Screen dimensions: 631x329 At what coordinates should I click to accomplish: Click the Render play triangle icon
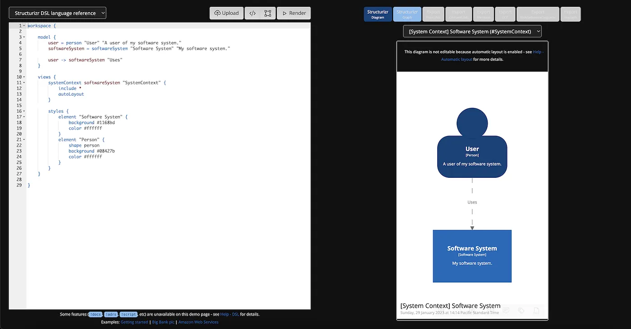(284, 14)
